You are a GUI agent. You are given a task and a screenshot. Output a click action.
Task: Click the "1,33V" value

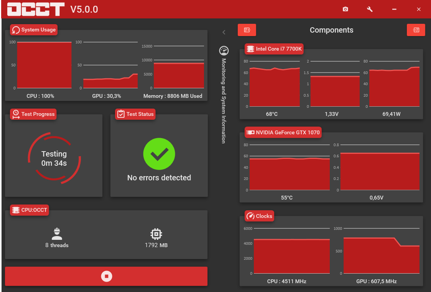(x=332, y=114)
